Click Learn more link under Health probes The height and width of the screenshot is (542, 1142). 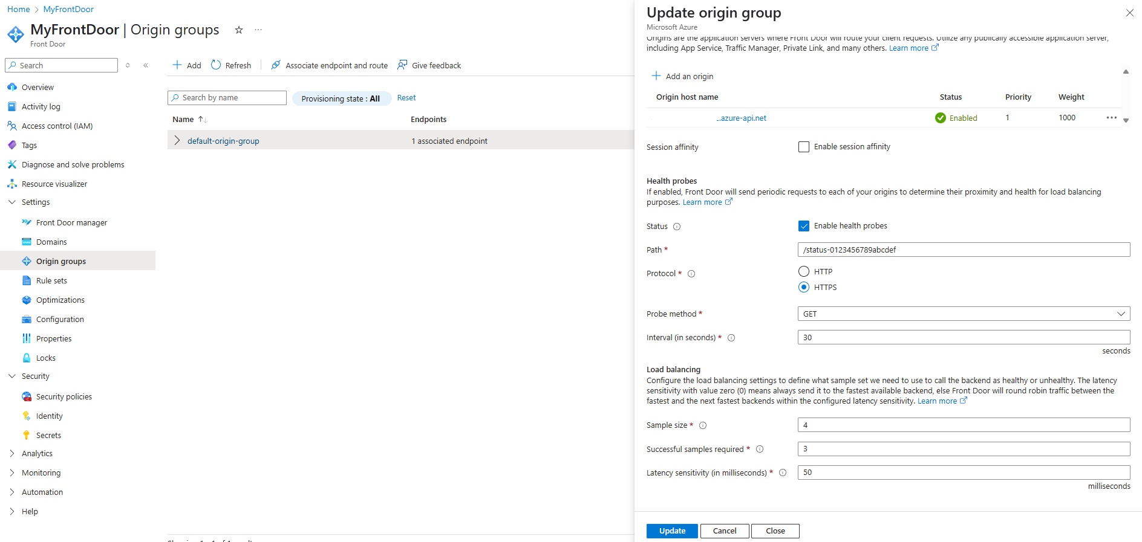pos(707,202)
